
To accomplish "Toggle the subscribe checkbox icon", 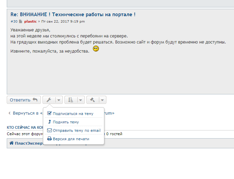I will (50, 114).
